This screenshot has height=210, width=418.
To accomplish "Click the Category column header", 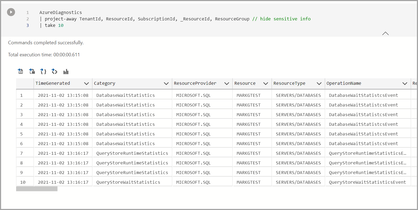I will (105, 83).
